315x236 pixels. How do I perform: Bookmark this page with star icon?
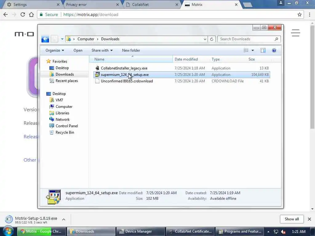(x=300, y=14)
